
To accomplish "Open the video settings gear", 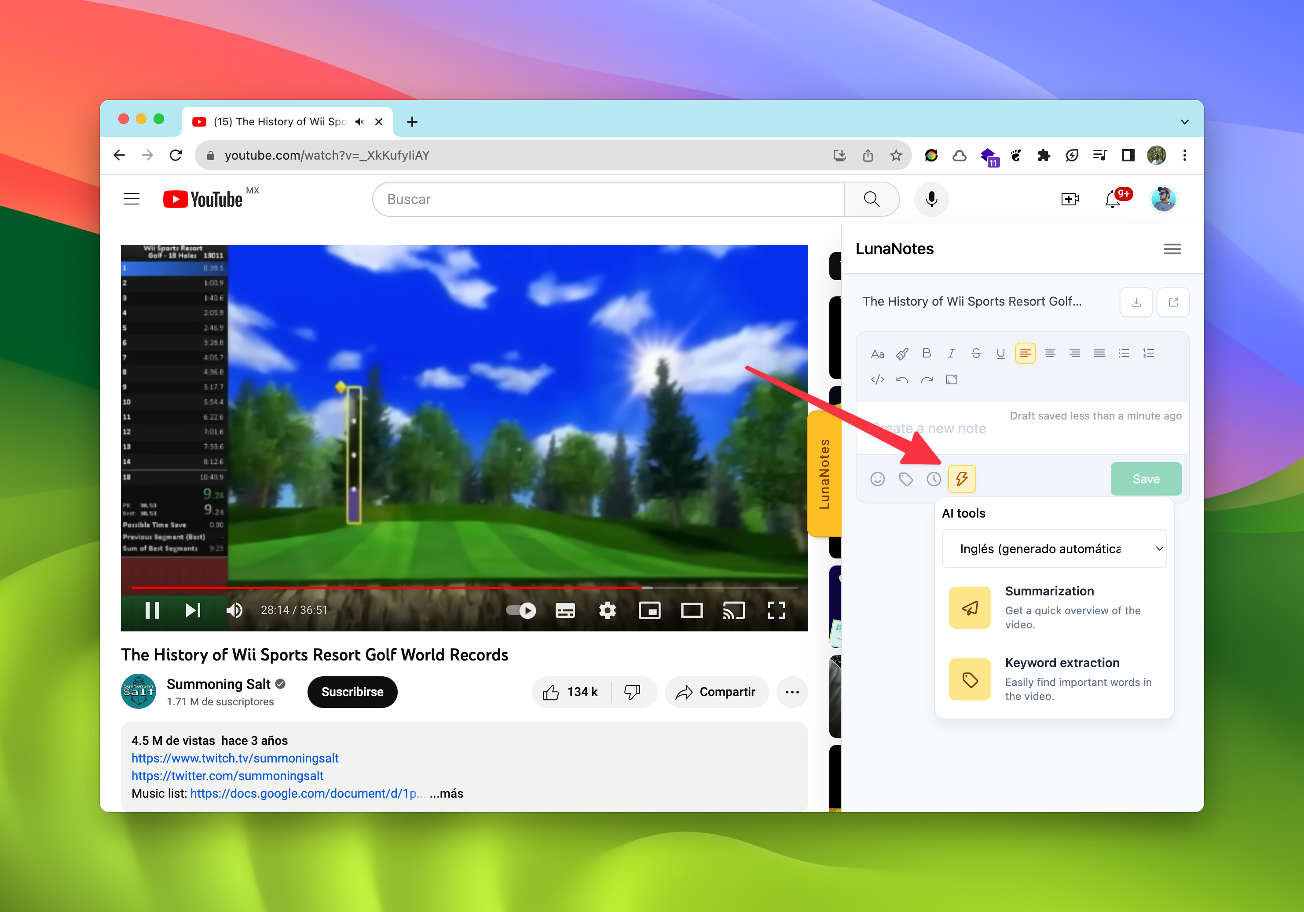I will tap(607, 610).
